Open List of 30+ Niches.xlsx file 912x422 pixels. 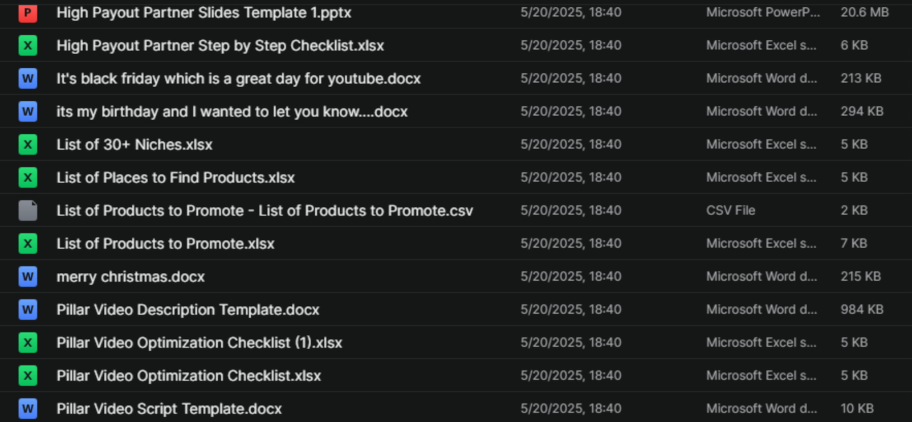click(135, 145)
